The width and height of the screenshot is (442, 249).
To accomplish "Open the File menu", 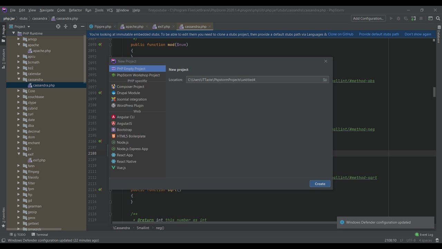I will point(13,10).
